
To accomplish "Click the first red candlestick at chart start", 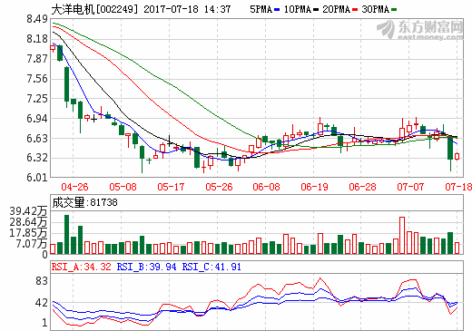I will [53, 48].
